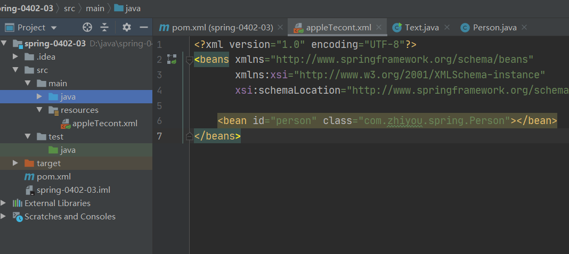Select the main folder row

(76, 84)
